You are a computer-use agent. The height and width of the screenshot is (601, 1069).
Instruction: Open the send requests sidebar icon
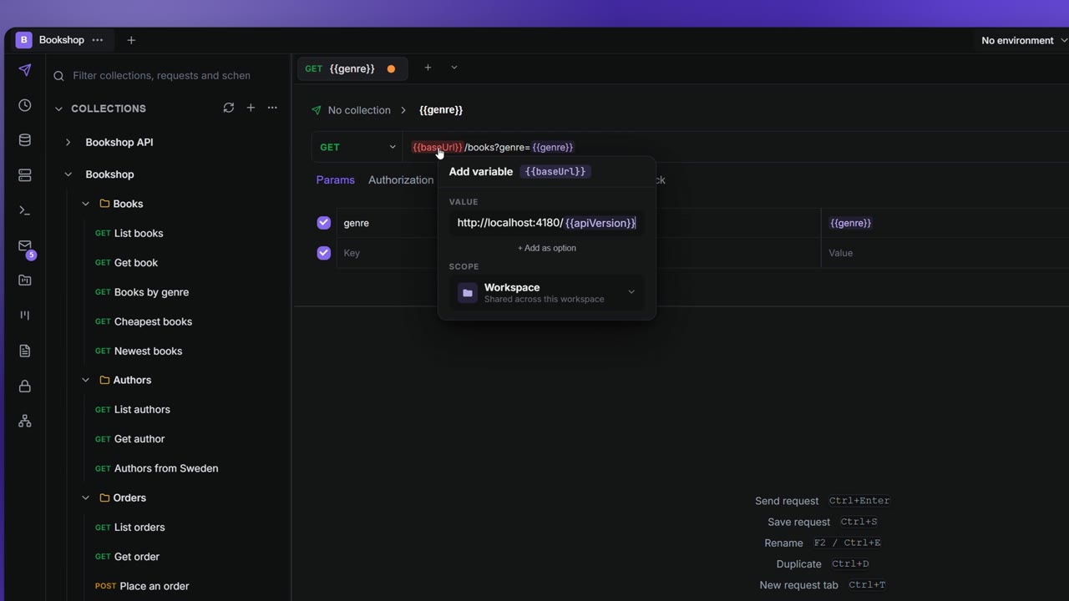coord(25,70)
